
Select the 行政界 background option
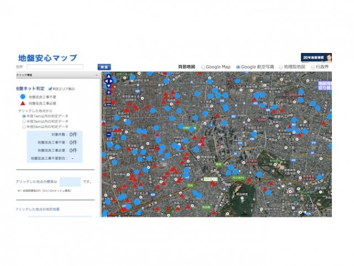tap(313, 67)
